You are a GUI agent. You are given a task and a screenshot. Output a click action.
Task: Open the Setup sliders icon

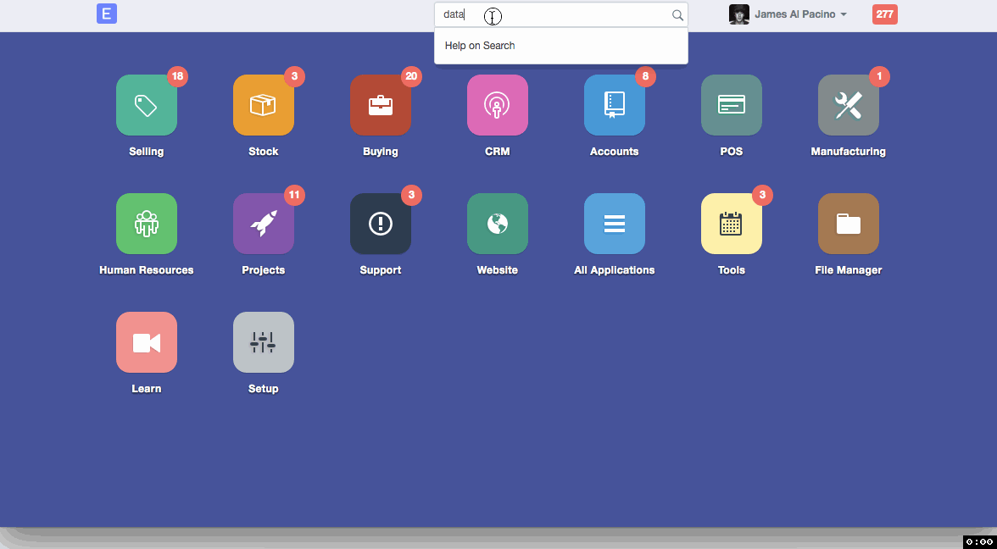[264, 342]
